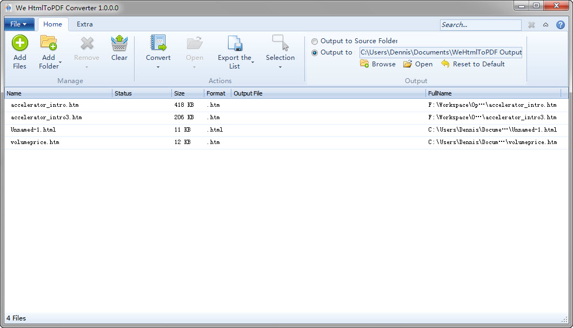Click the clear search X icon
Image resolution: width=573 pixels, height=328 pixels.
pyautogui.click(x=531, y=25)
